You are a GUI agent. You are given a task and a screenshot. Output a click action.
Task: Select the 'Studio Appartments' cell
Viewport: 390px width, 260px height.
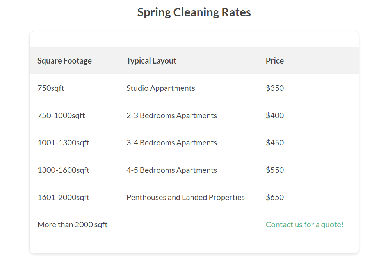160,88
